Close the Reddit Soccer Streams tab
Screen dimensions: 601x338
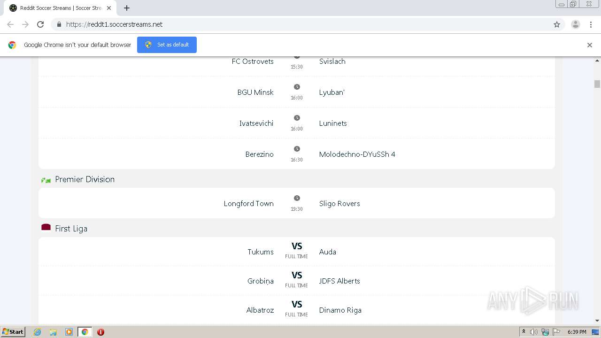(x=109, y=8)
